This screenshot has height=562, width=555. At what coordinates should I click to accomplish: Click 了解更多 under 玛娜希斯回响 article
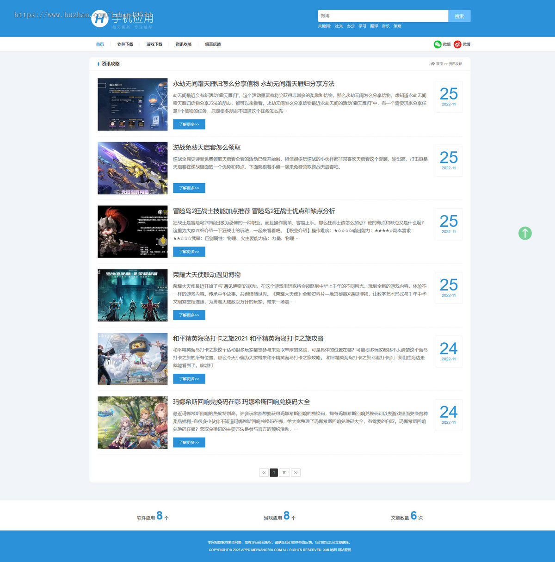189,443
